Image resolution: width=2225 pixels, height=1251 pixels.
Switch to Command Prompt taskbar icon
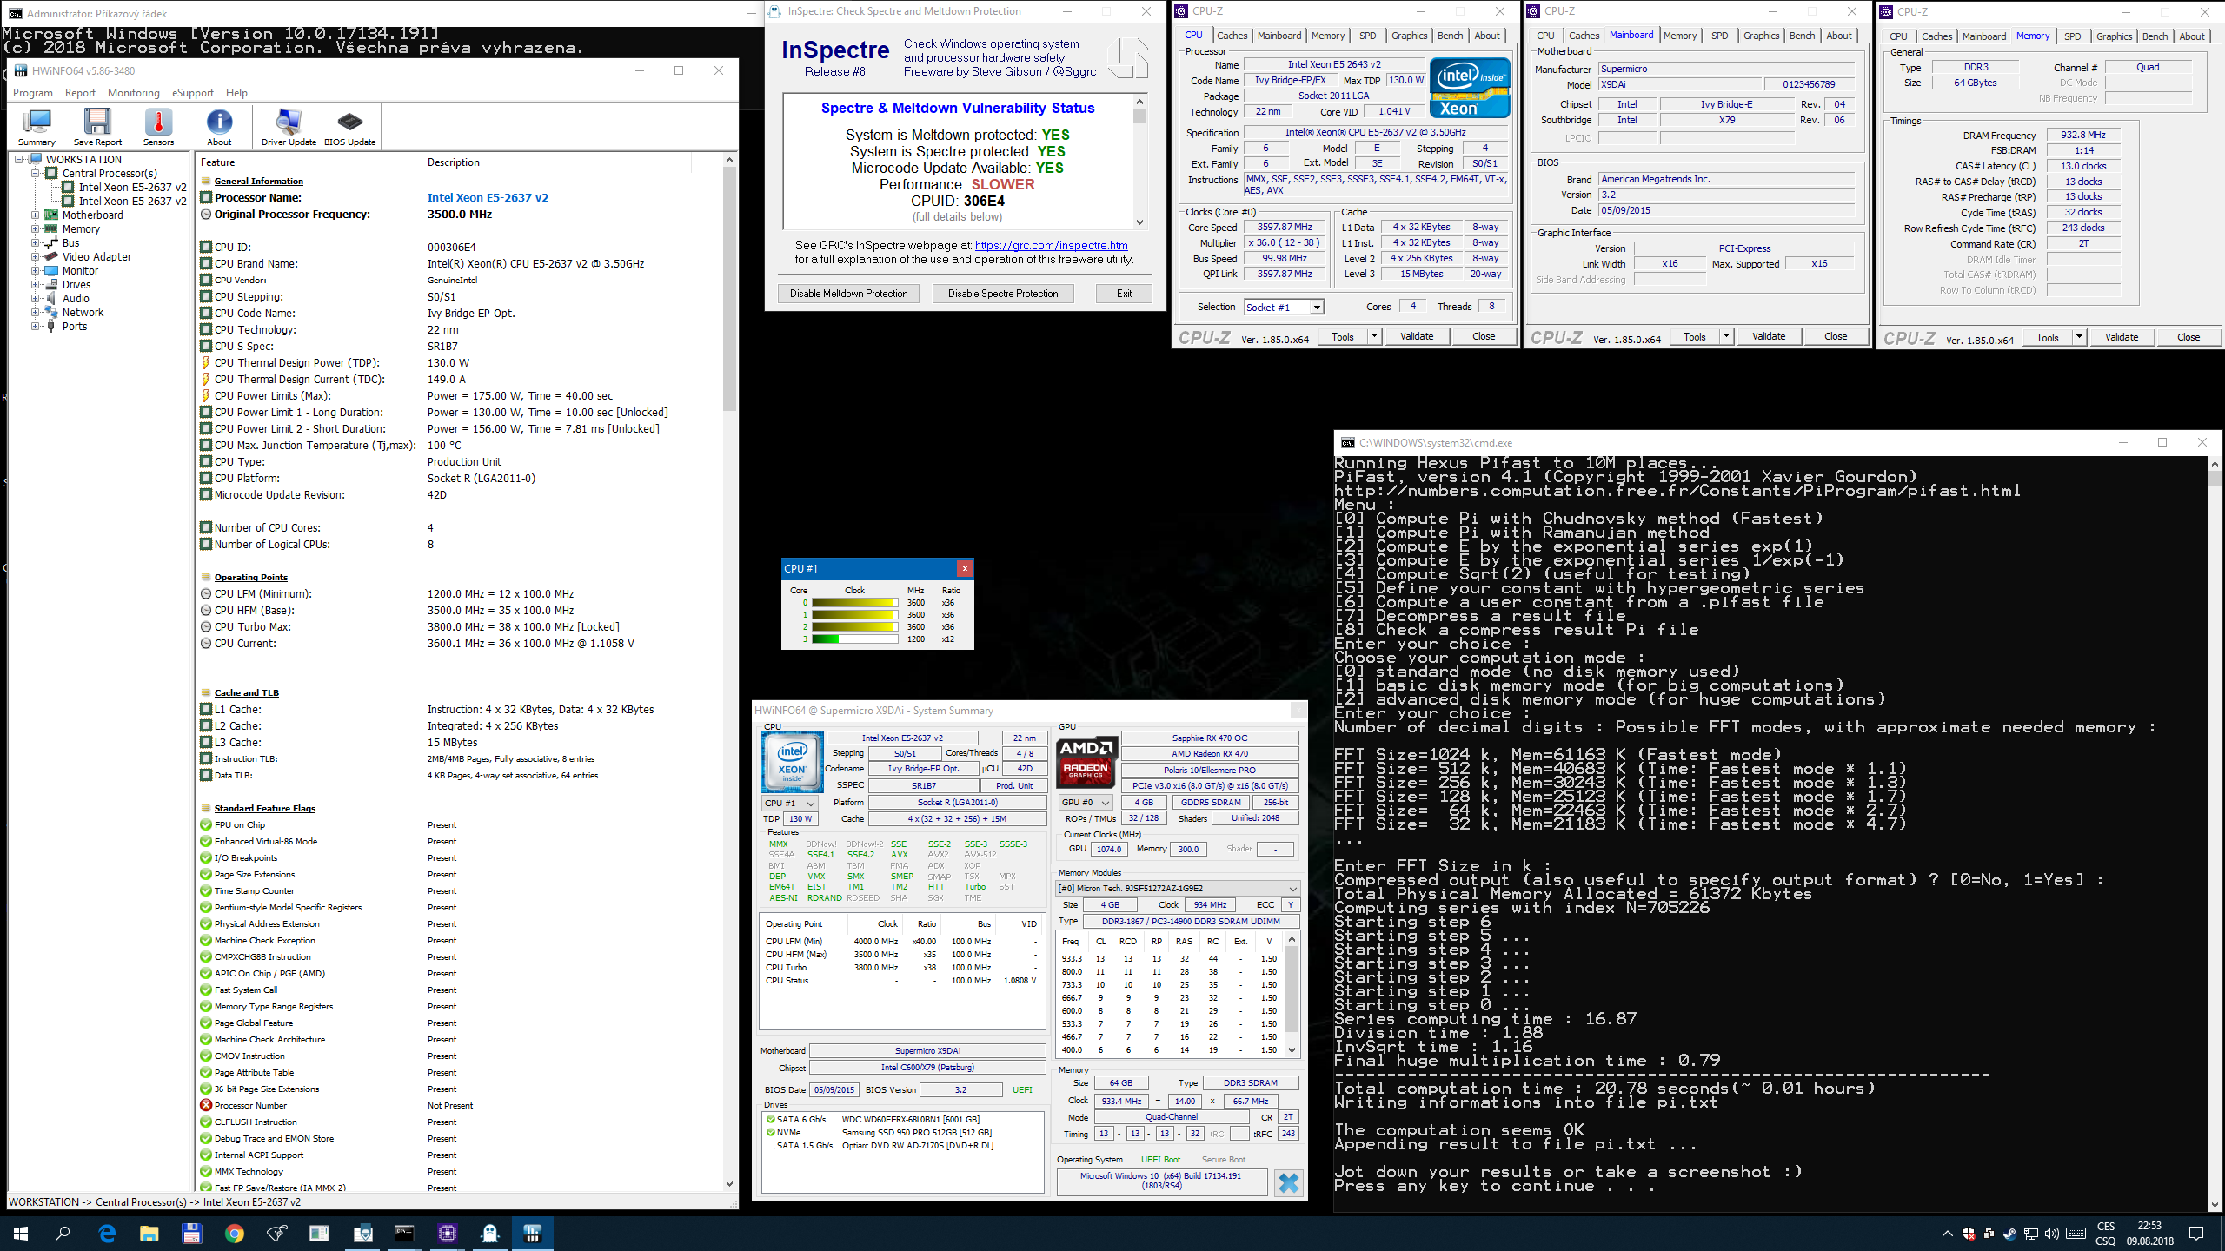click(x=404, y=1233)
